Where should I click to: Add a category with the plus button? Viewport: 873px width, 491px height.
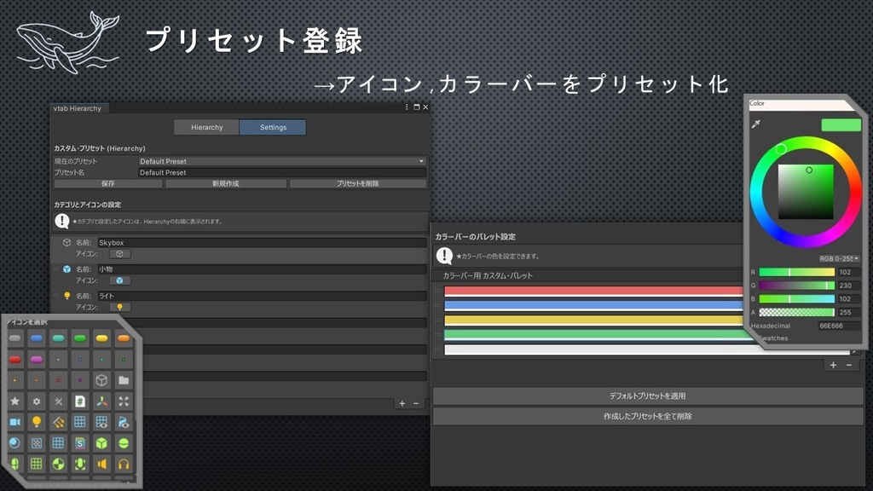402,403
